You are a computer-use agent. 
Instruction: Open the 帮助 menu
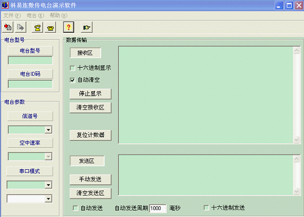pos(59,16)
